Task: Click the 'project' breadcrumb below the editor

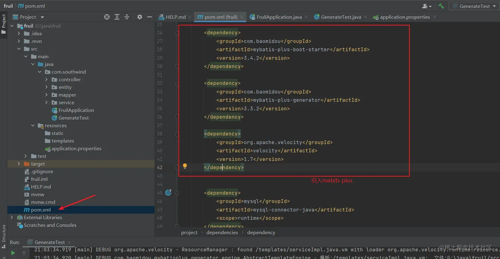Action: tap(189, 232)
